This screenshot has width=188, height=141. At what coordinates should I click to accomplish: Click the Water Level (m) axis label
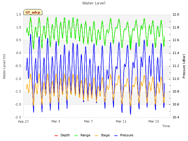click(x=4, y=67)
